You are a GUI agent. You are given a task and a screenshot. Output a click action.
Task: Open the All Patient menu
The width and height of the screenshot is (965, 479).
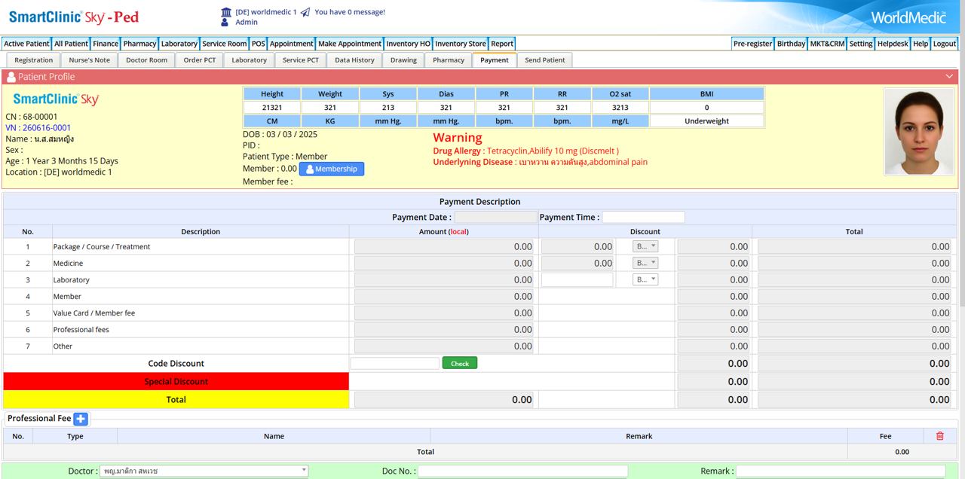tap(71, 44)
